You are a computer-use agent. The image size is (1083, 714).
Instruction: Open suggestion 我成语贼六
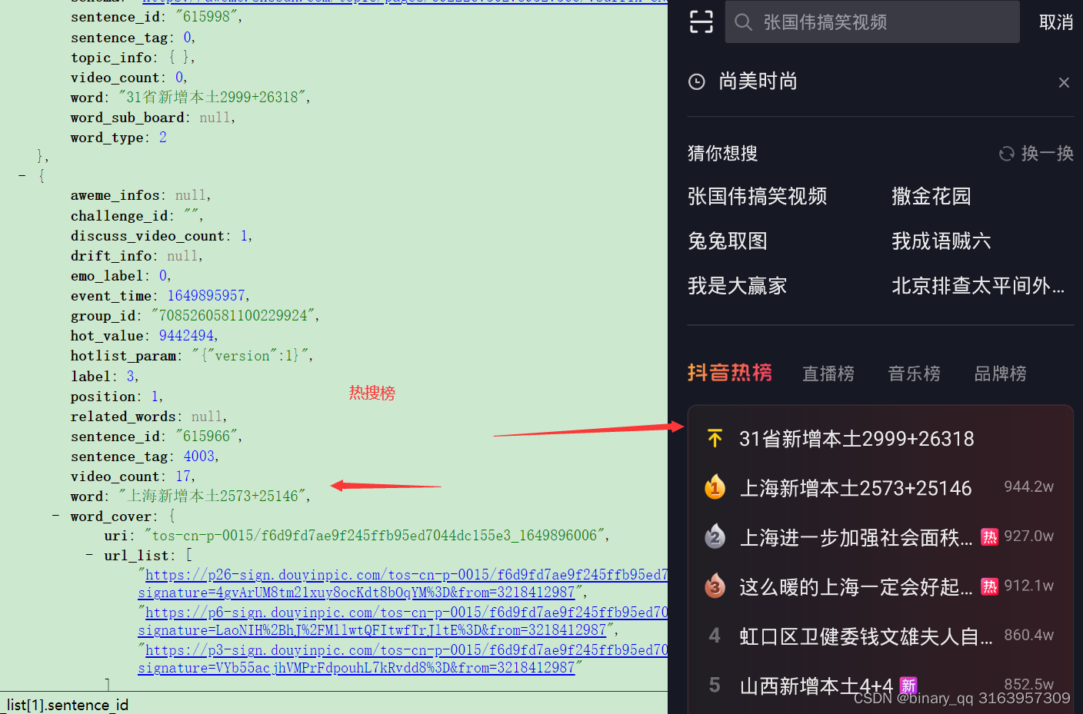941,241
